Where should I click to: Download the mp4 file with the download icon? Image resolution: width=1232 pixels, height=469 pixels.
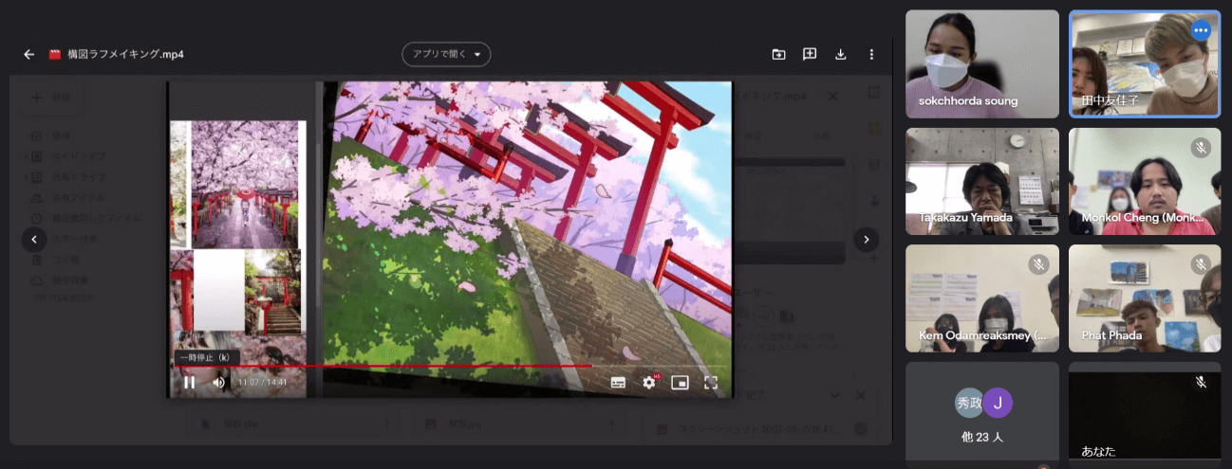click(840, 54)
